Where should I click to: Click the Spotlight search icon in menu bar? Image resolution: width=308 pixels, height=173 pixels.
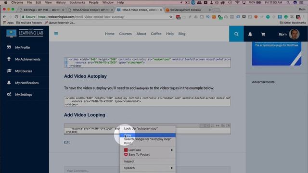point(288,2)
